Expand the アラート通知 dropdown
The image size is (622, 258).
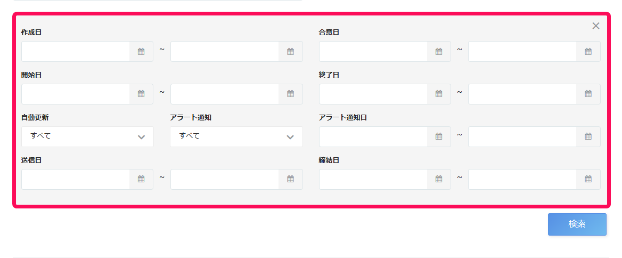236,136
